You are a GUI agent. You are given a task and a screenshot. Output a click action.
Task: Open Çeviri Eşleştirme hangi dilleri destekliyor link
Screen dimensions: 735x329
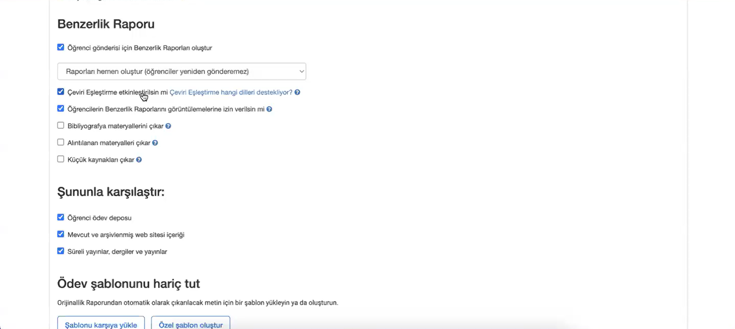coord(231,93)
